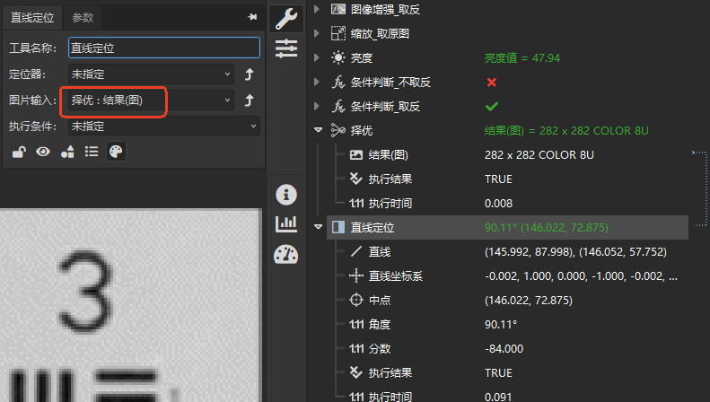
Task: Click the green check of 条件判断_取反
Action: click(492, 107)
